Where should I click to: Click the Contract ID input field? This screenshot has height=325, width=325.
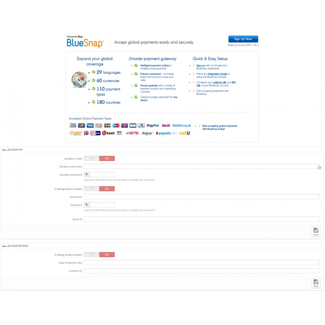(x=201, y=271)
